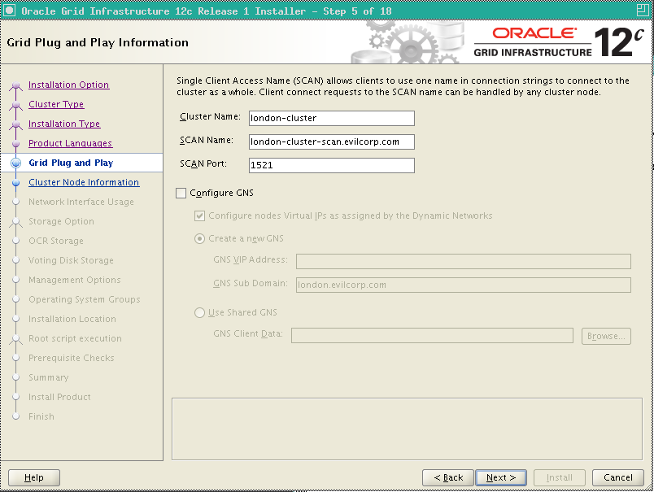
Task: Open the Installation Option step link
Action: point(69,85)
